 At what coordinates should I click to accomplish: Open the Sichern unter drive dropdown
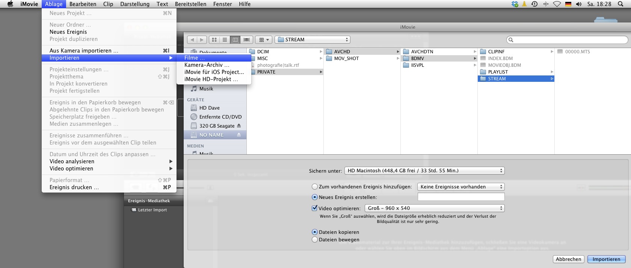click(x=424, y=171)
